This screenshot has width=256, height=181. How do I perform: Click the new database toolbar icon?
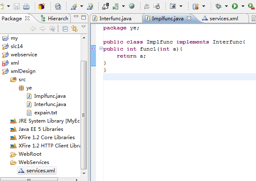(x=196, y=6)
